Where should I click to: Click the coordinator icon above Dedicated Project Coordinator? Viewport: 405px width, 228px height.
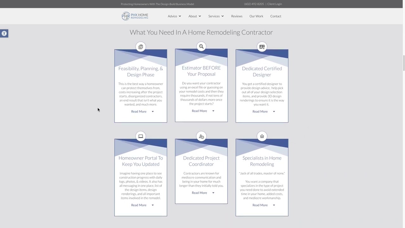point(201,136)
